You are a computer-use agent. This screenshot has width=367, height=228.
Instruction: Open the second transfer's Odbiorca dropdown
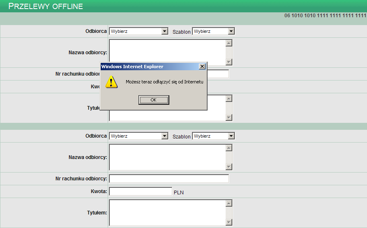(138, 136)
